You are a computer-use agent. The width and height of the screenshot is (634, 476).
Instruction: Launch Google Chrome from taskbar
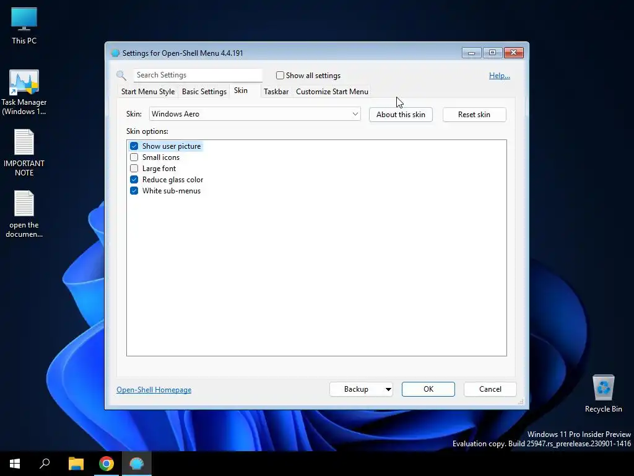(x=106, y=464)
